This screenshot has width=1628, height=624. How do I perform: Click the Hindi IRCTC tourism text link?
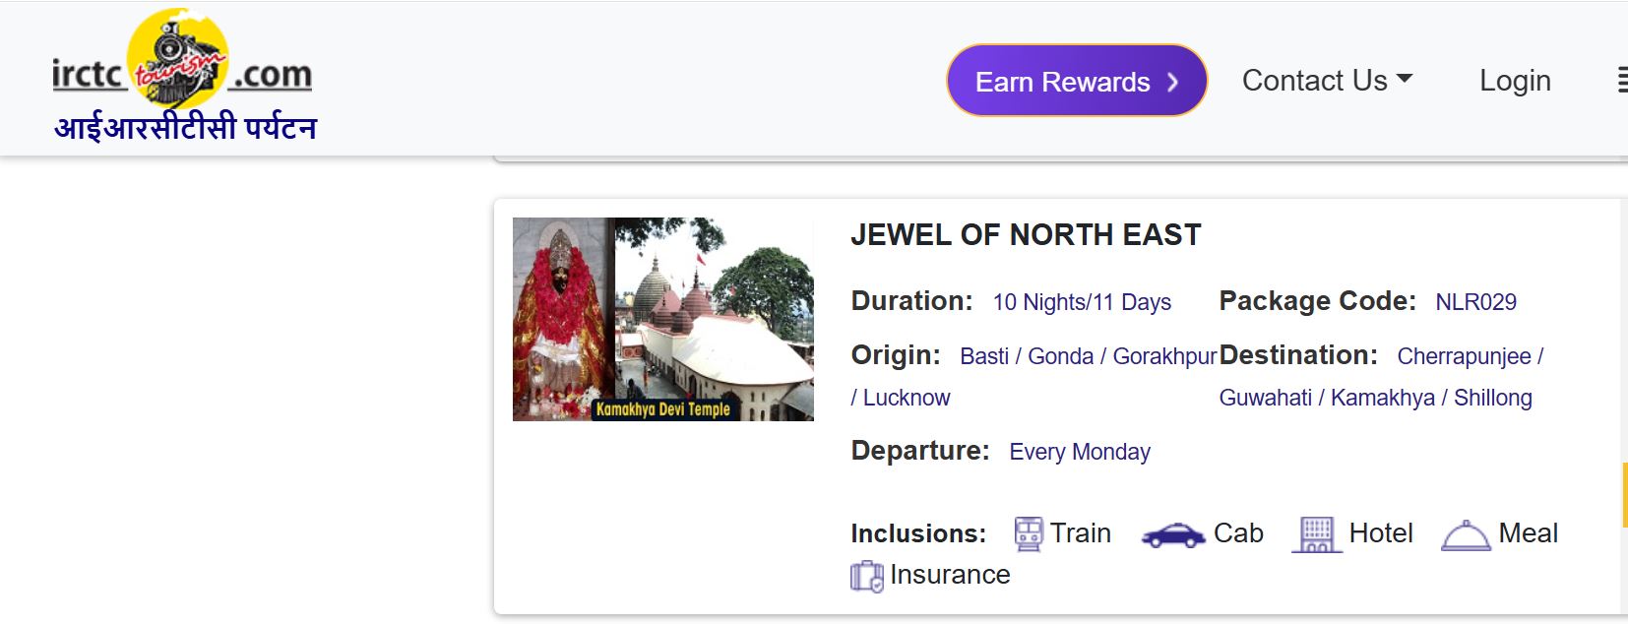click(185, 128)
